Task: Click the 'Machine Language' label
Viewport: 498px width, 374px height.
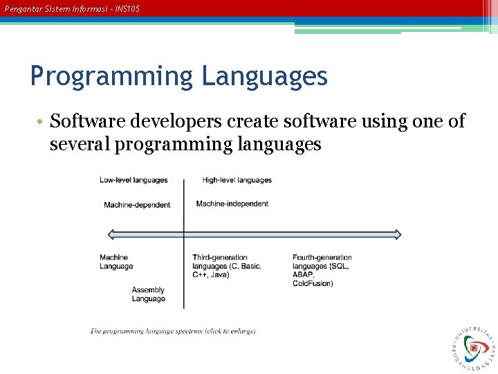Action: pyautogui.click(x=116, y=262)
